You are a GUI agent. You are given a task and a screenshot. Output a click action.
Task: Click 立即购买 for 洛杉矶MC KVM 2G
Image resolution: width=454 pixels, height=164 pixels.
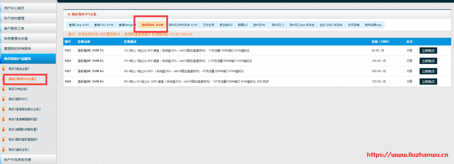click(x=428, y=61)
